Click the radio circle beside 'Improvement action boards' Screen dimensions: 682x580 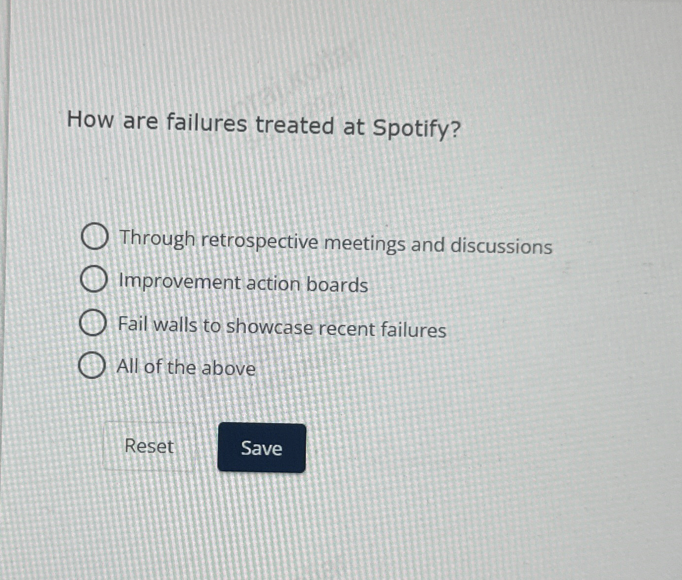[93, 279]
